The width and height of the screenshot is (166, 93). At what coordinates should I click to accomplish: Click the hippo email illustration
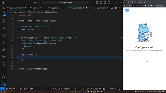click(144, 32)
